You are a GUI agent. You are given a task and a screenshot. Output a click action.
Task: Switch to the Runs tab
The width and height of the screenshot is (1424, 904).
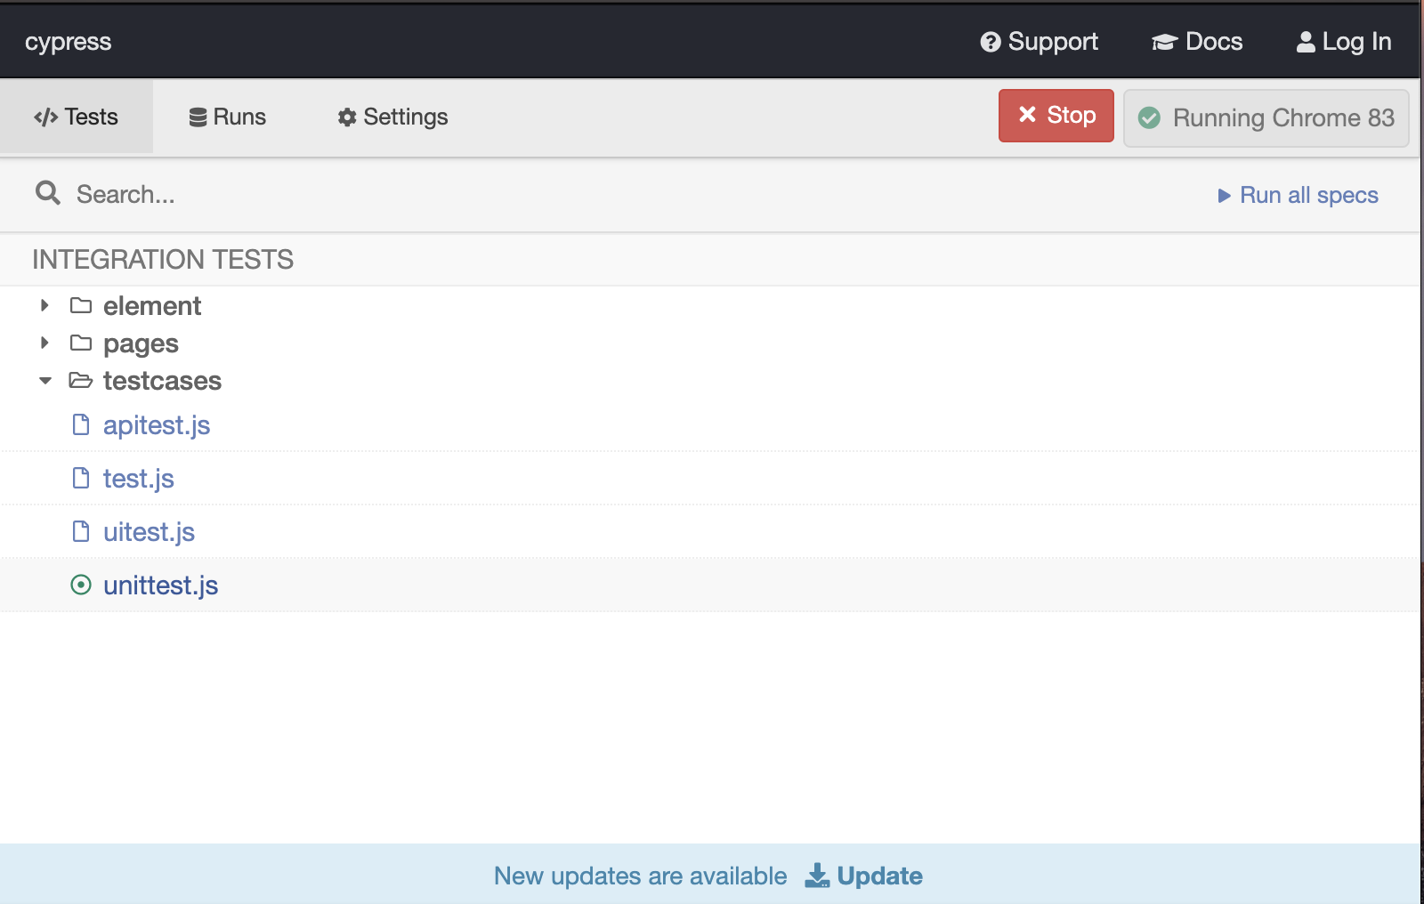(x=228, y=117)
